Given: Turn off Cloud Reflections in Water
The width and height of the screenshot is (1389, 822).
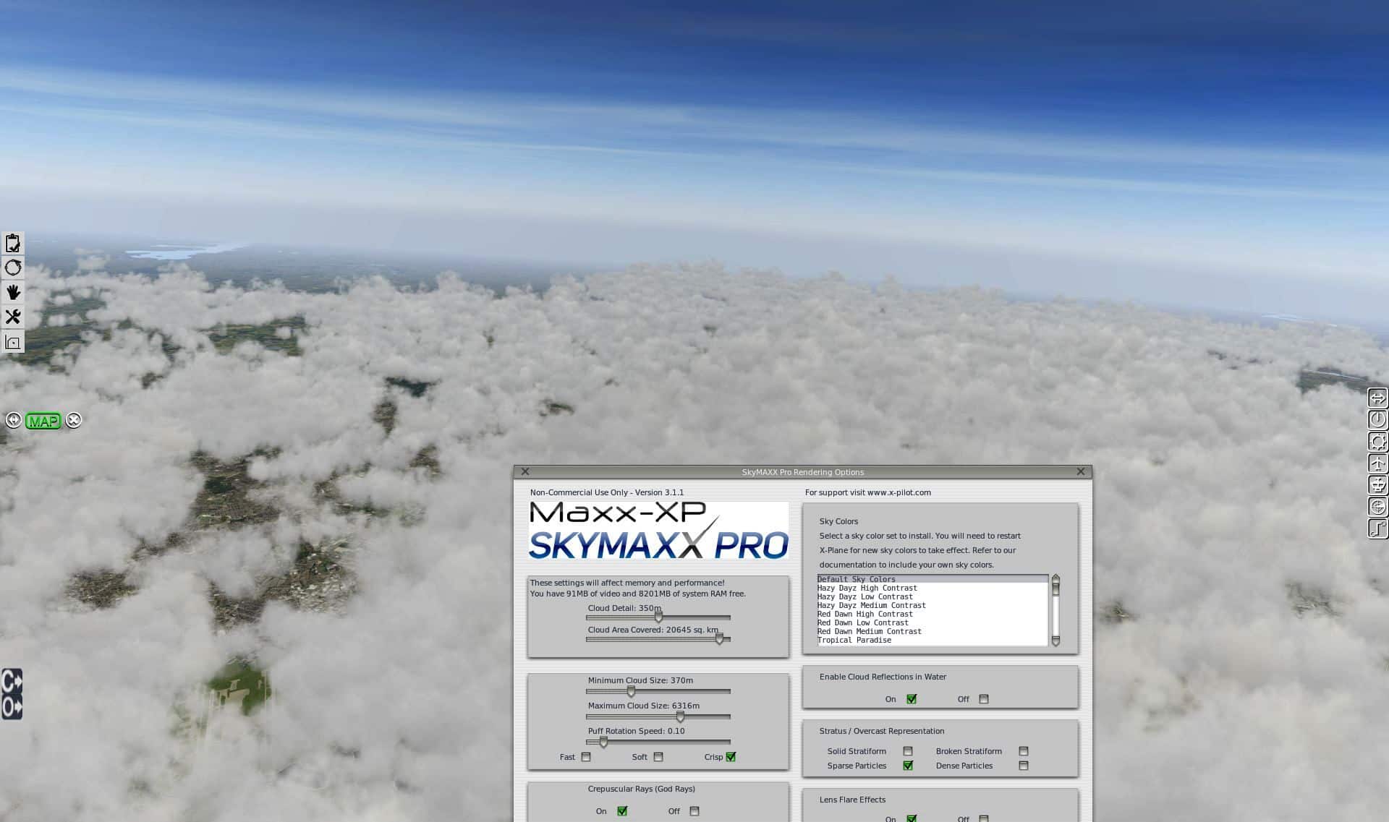Looking at the screenshot, I should tap(983, 699).
